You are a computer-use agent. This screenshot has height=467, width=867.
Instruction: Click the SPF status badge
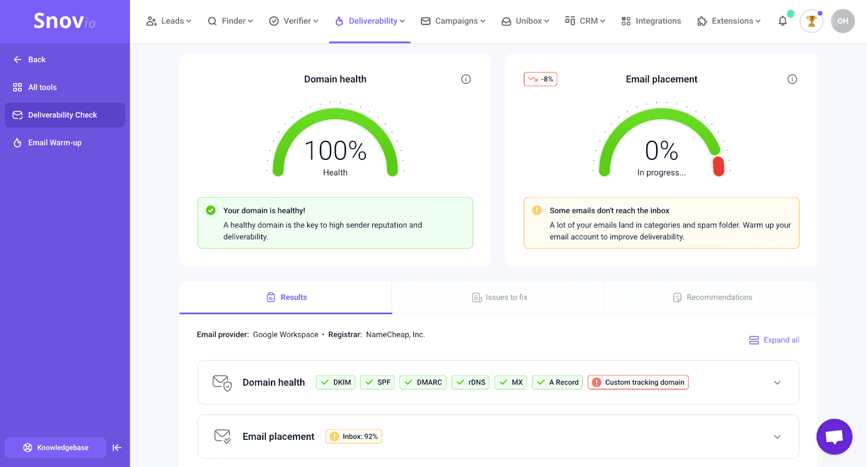click(377, 382)
